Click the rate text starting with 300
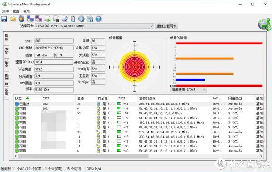The height and width of the screenshot is (172, 272). tap(171, 137)
